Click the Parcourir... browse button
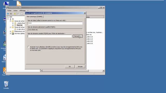Screen dimensions: 166x93 [78, 36]
